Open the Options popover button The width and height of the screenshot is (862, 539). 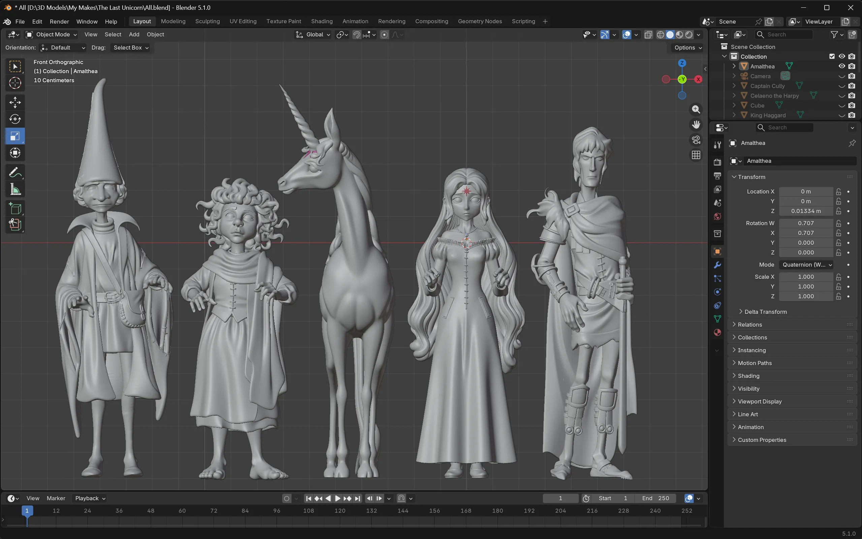coord(688,48)
